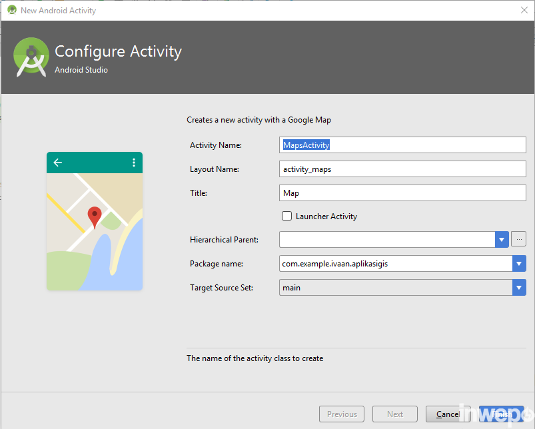Click the Layout Name field containing activity_maps
The height and width of the screenshot is (429, 535).
click(402, 169)
